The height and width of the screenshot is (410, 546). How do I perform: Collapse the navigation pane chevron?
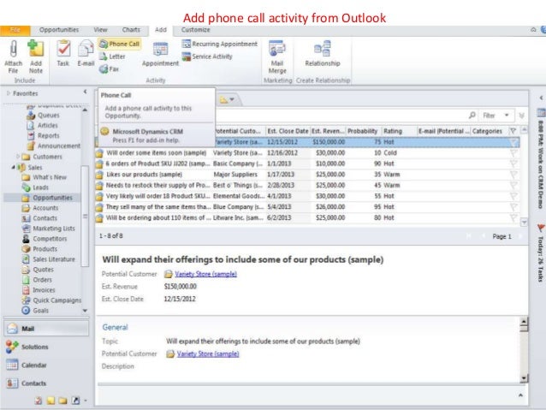[x=85, y=92]
